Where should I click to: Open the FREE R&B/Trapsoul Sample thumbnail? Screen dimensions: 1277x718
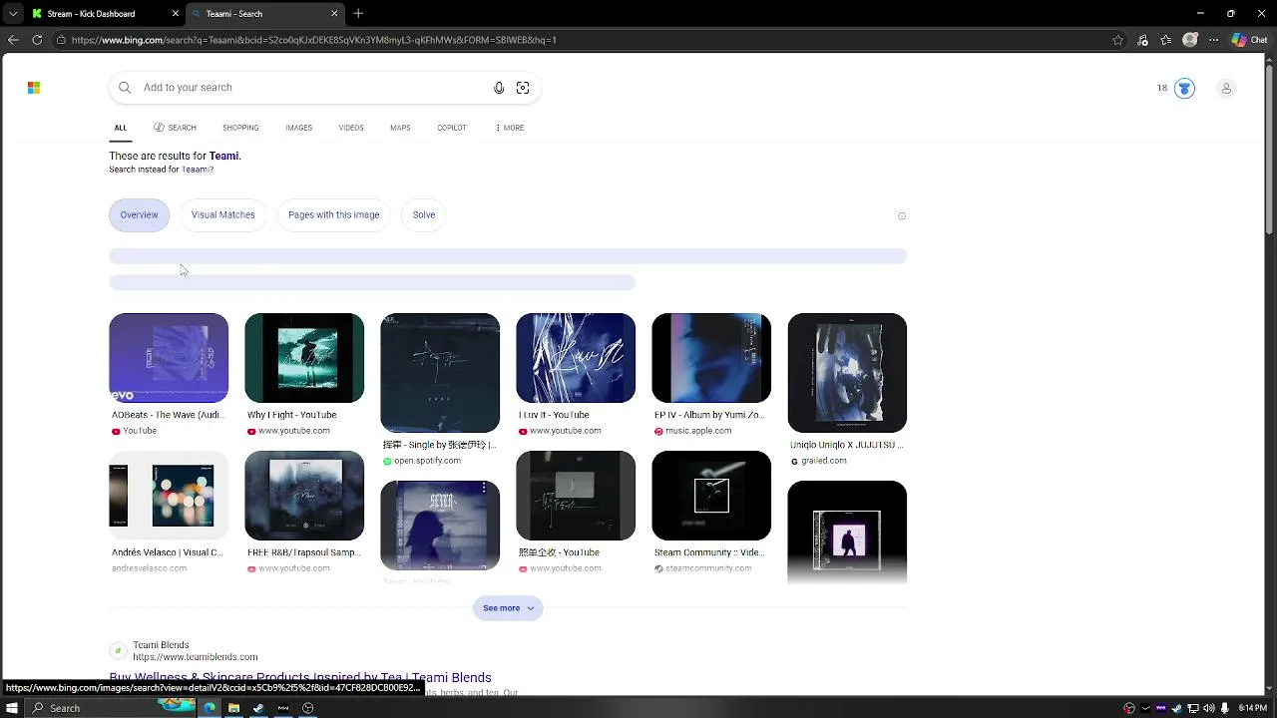pos(304,496)
